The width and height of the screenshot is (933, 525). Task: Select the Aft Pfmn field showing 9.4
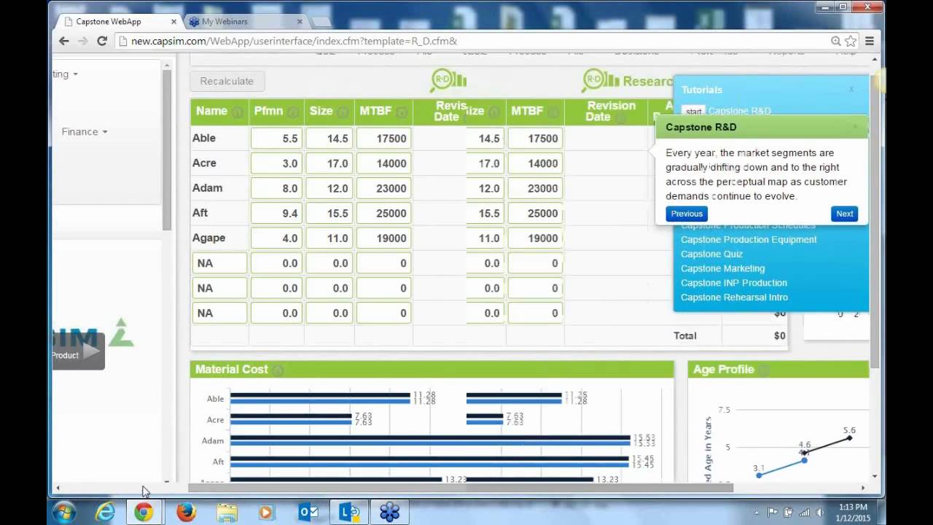coord(277,214)
